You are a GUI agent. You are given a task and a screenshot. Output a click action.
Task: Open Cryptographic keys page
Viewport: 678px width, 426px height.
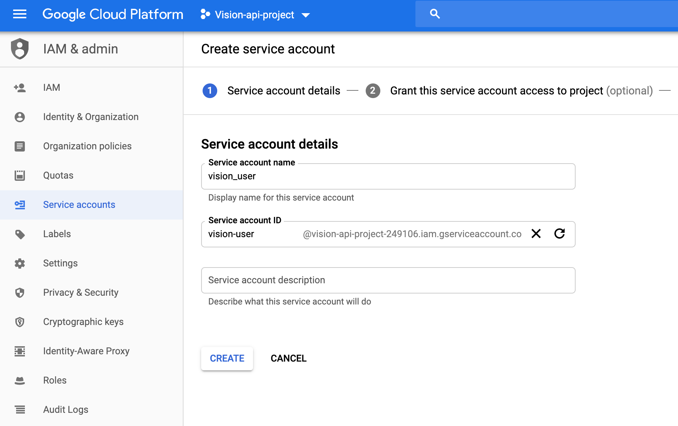(x=91, y=322)
